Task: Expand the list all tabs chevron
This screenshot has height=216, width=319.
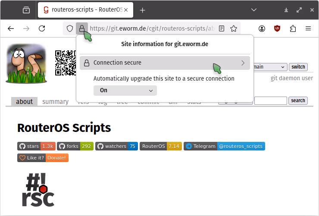Action: coord(254,10)
